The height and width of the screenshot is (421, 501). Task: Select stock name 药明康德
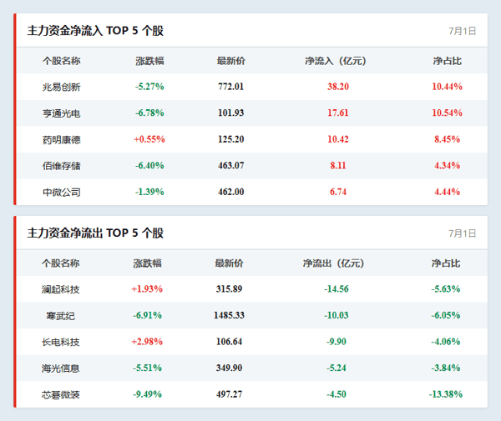pos(61,140)
